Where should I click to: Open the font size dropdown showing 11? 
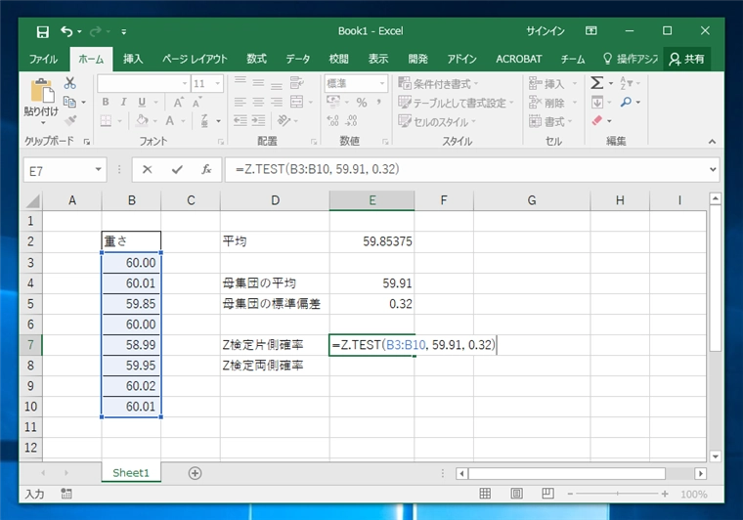(217, 84)
